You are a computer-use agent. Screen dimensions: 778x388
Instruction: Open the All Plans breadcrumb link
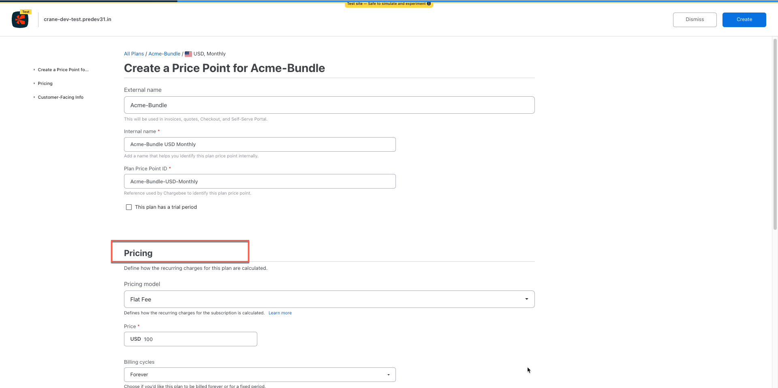(134, 54)
